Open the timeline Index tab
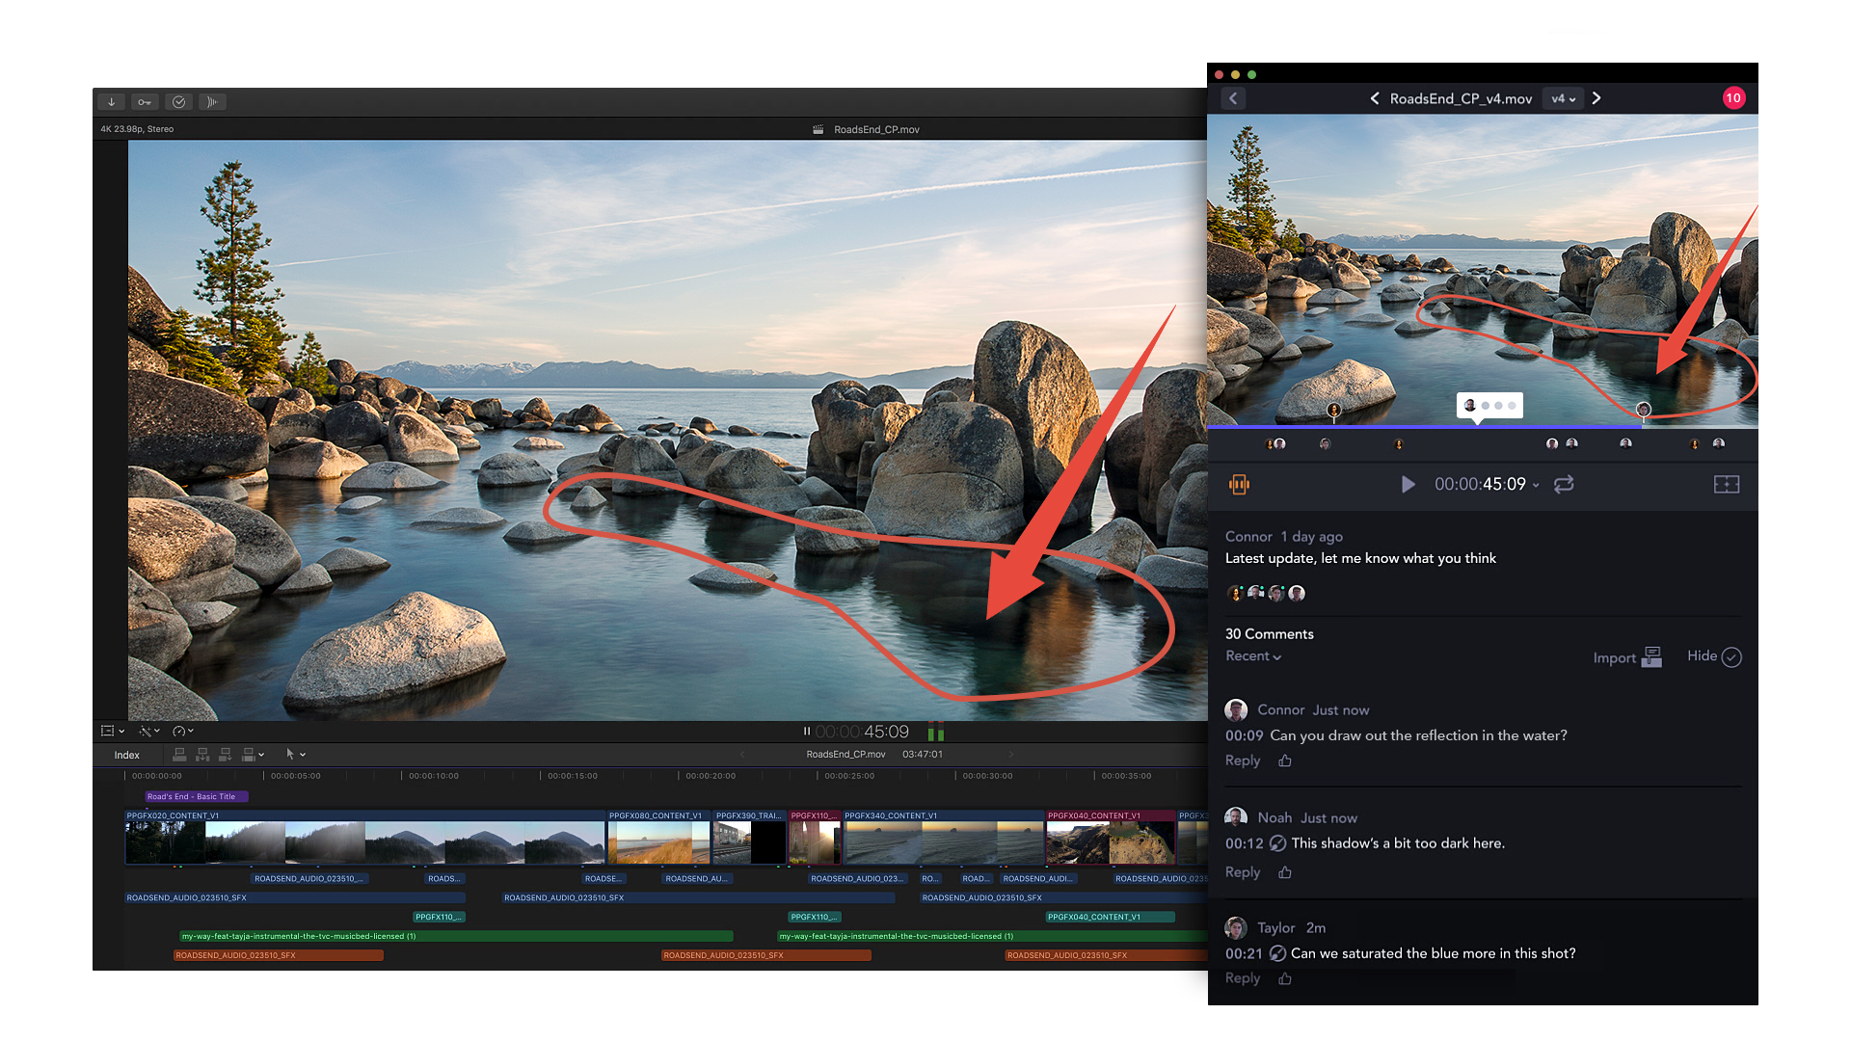Viewport: 1851px width, 1041px height. [x=127, y=755]
